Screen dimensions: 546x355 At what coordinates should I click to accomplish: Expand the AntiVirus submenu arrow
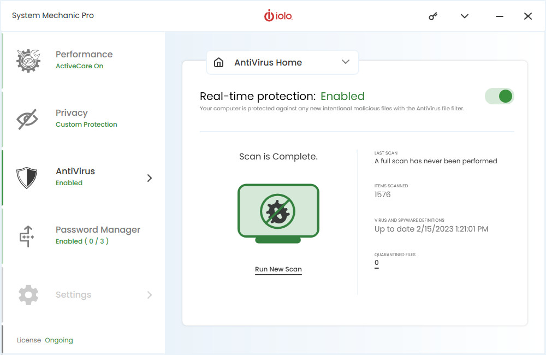150,178
